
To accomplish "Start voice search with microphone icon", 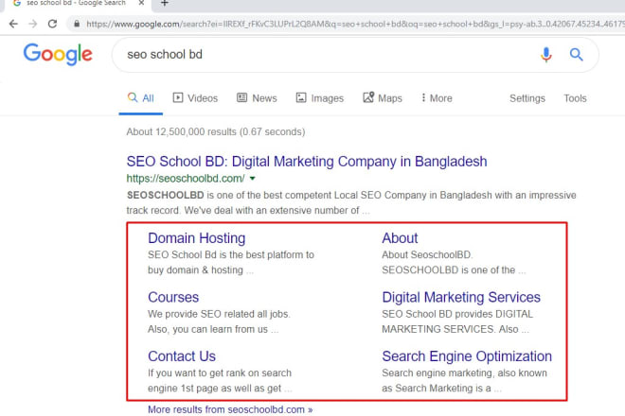I will tap(546, 55).
